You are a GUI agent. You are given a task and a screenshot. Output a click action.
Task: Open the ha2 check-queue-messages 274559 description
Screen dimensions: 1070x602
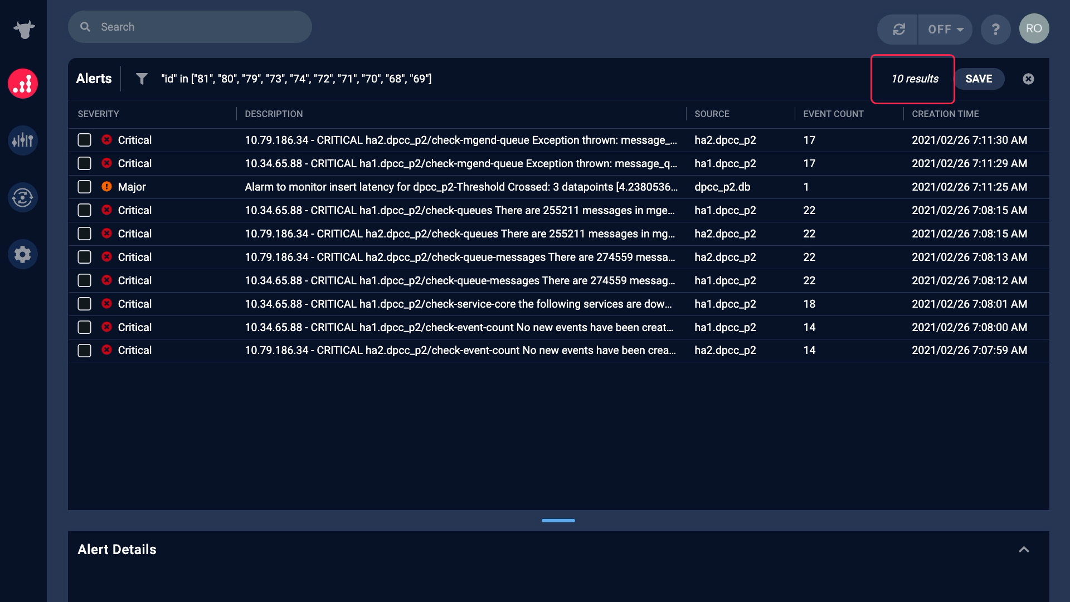(460, 257)
